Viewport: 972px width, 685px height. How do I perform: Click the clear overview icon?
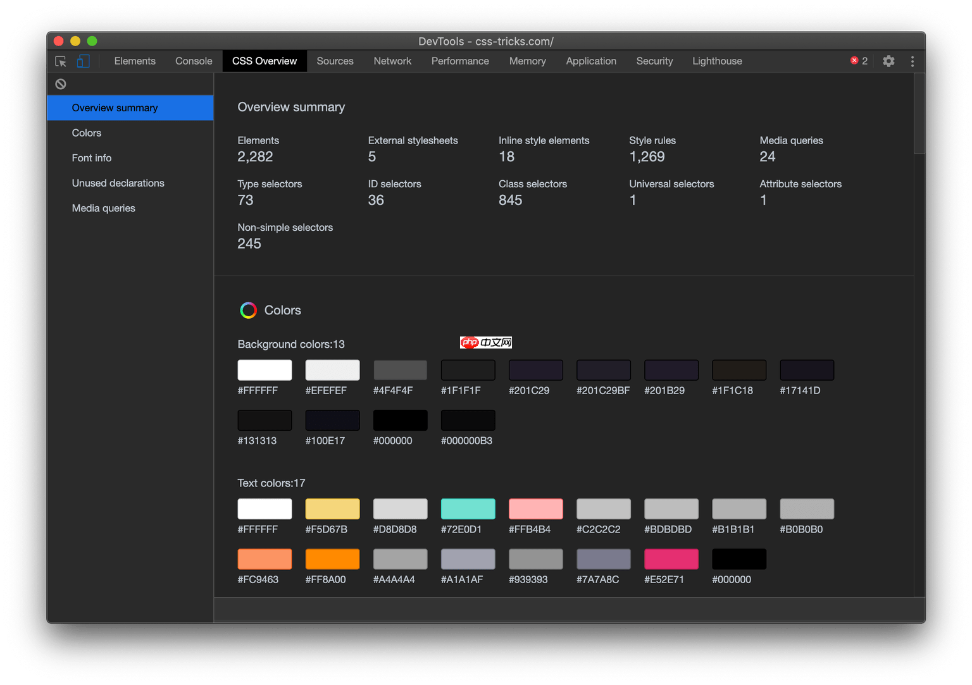(x=61, y=84)
